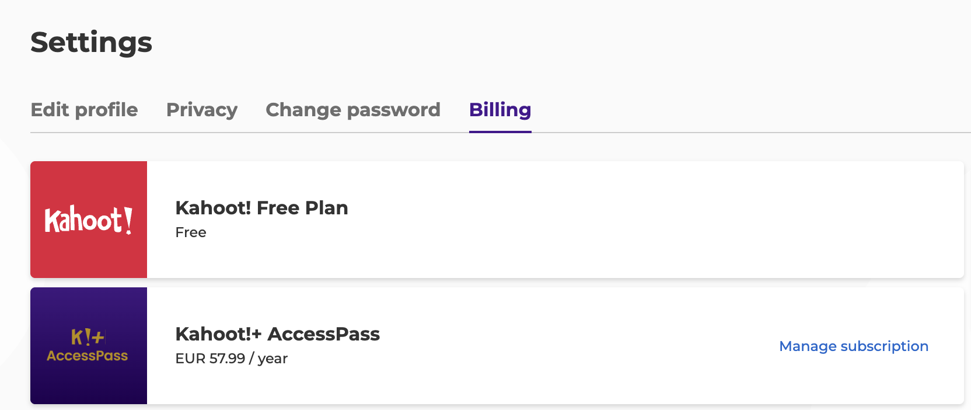
Task: Go to the Change password tab
Action: point(353,110)
